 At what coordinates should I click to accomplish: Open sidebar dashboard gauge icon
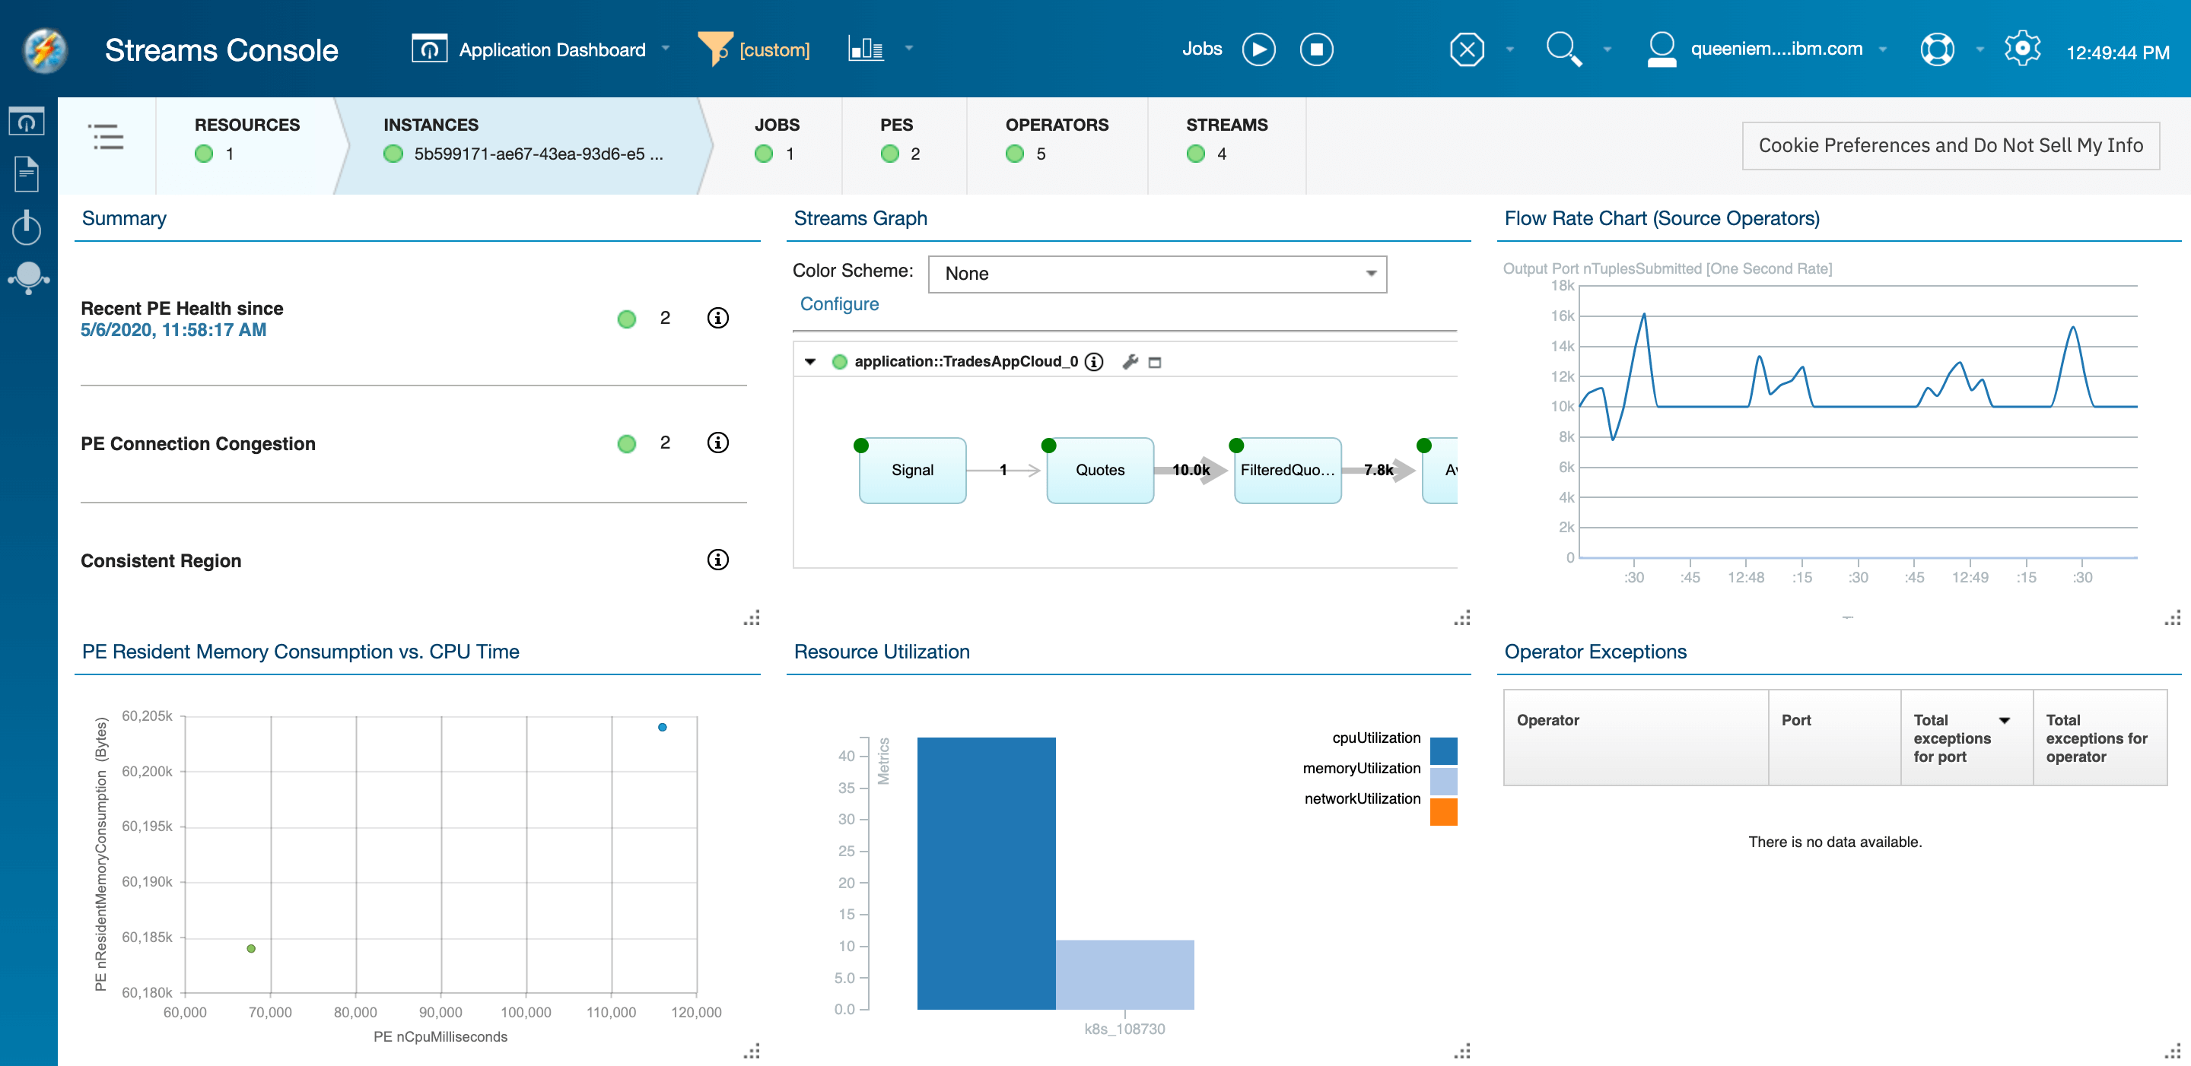(x=27, y=122)
